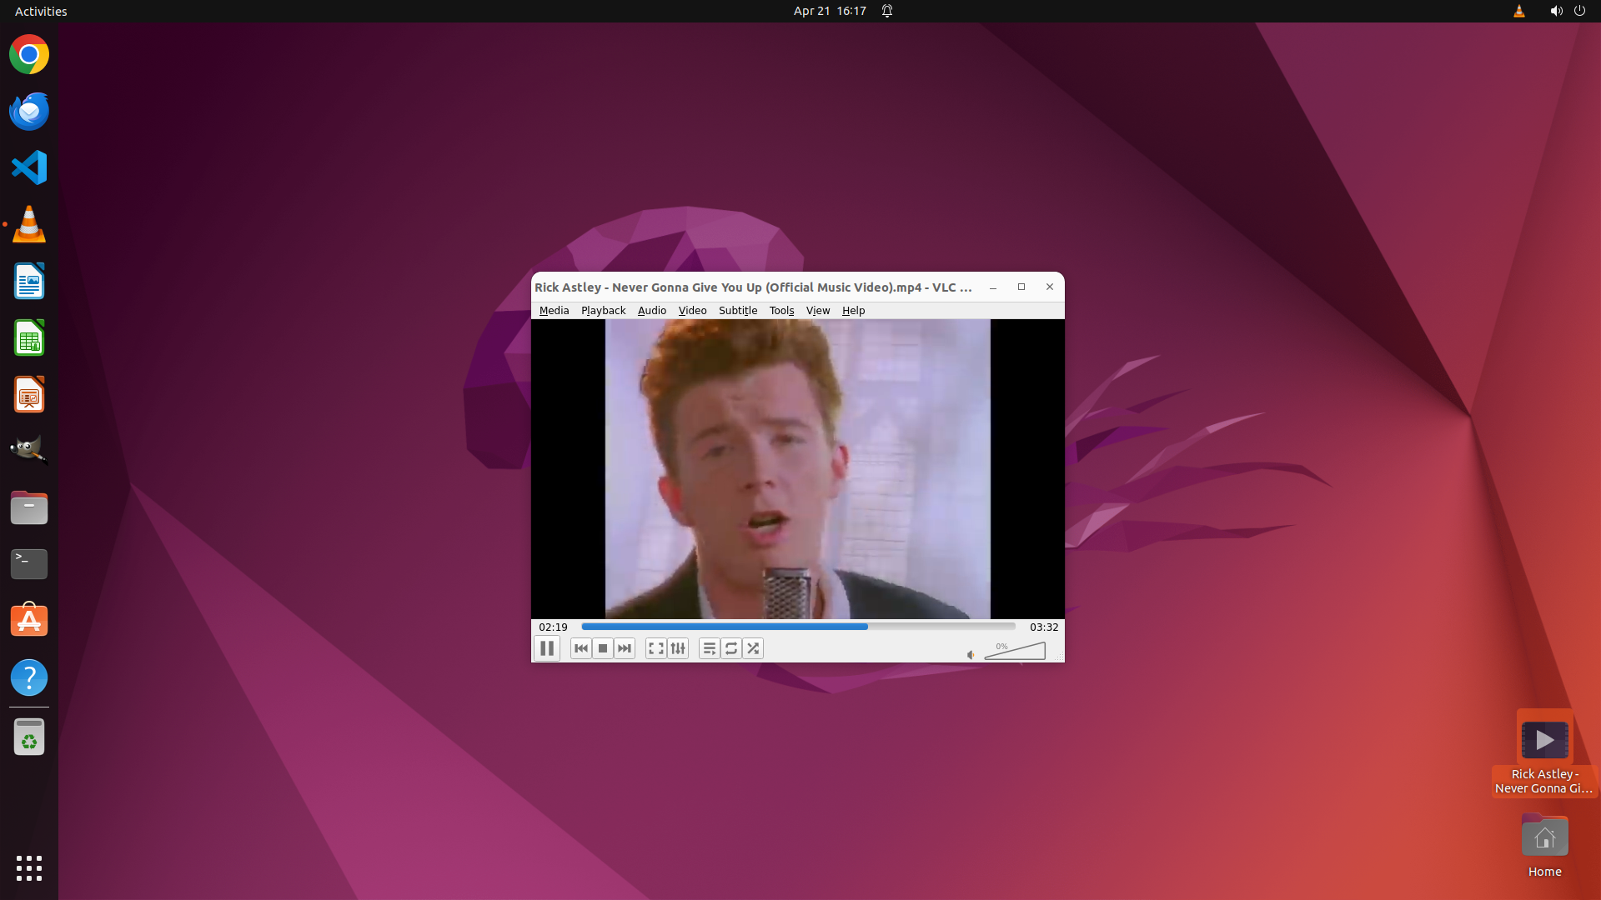The height and width of the screenshot is (900, 1601).
Task: Toggle total duration label 03:32
Action: (x=1043, y=627)
